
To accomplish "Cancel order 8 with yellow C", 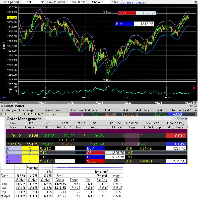I will 30,153.
